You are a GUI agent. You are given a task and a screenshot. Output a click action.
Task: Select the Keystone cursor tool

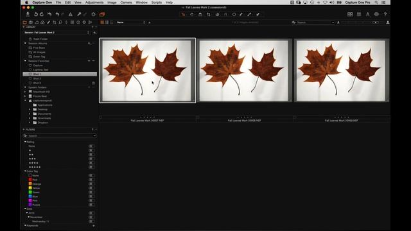click(225, 14)
